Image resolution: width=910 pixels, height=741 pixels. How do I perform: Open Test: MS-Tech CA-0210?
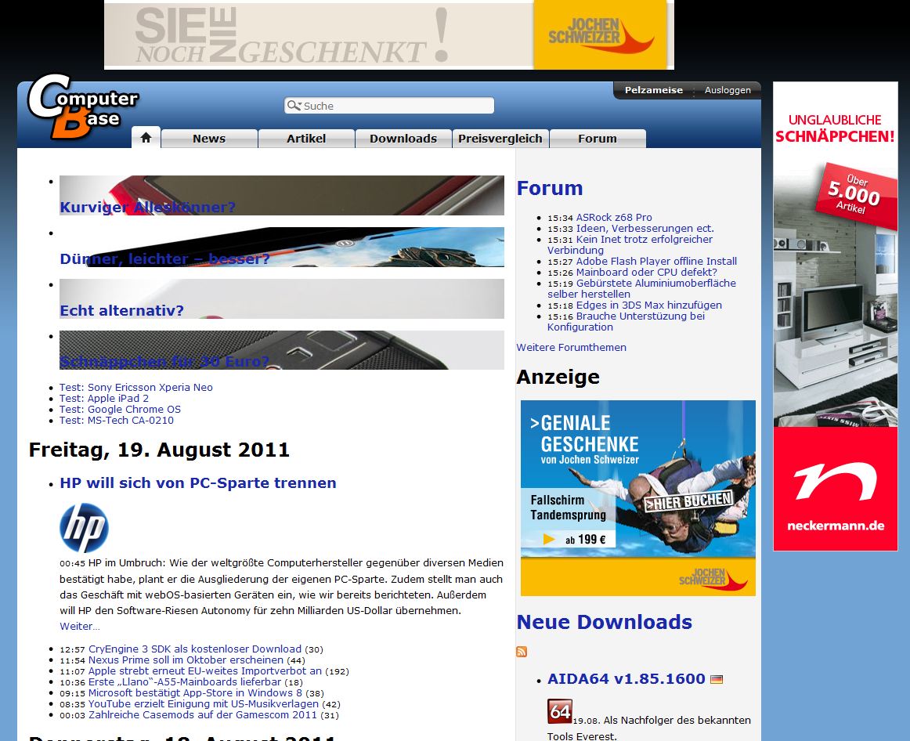pyautogui.click(x=117, y=420)
